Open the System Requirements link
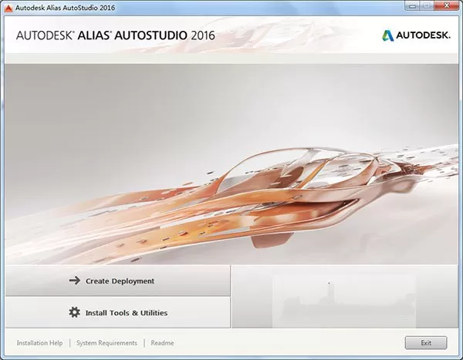The height and width of the screenshot is (360, 463). pos(106,343)
